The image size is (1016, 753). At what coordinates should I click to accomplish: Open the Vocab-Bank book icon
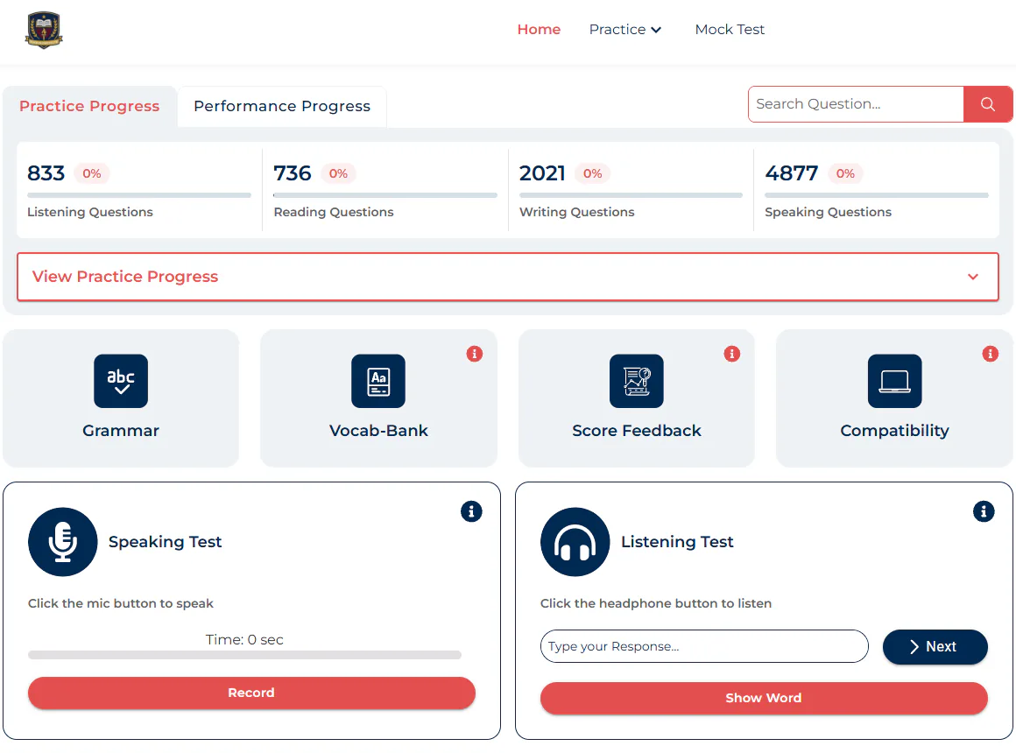(x=378, y=381)
